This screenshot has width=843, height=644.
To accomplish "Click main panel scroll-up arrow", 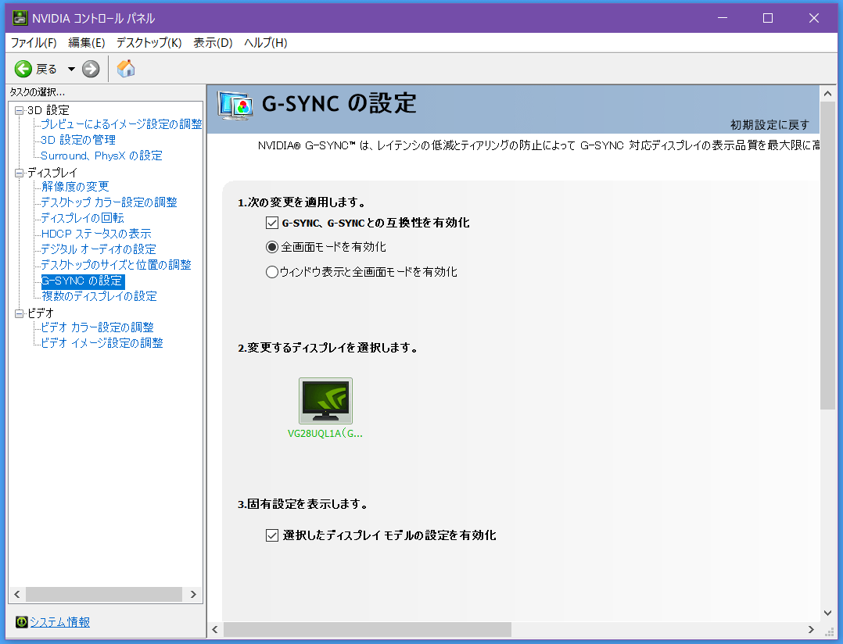I will 828,94.
